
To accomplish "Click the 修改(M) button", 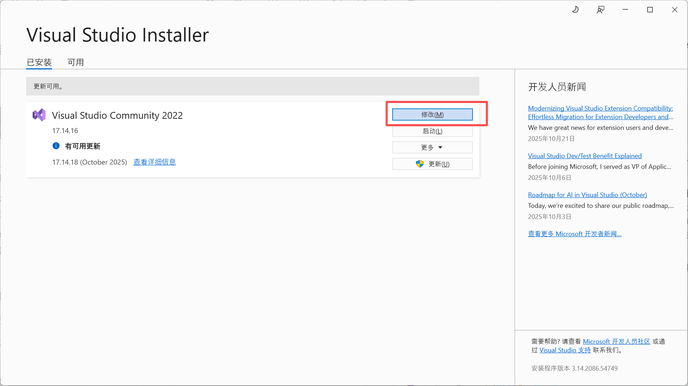I will [x=432, y=114].
